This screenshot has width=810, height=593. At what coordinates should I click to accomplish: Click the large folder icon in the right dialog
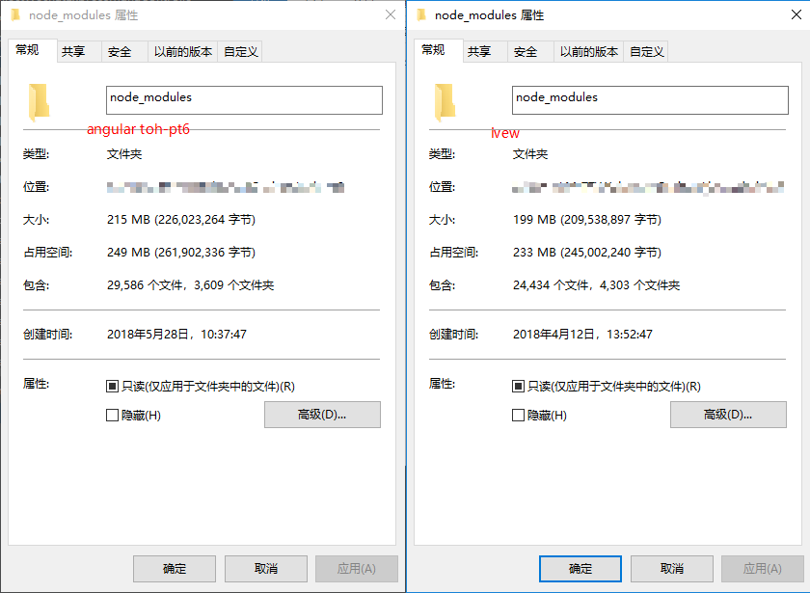click(445, 101)
